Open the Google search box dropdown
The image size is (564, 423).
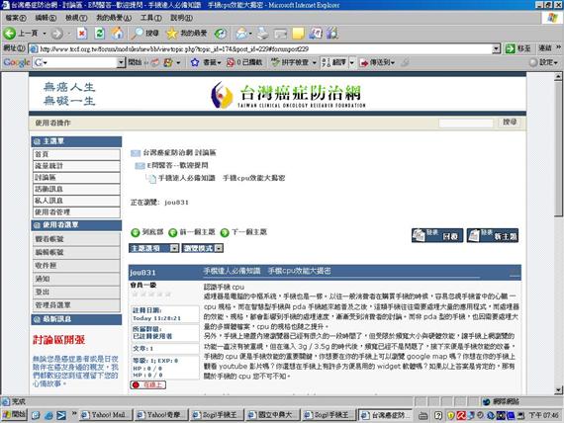121,62
